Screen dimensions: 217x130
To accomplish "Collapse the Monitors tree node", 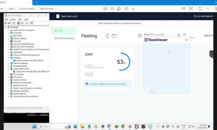I will [8, 58].
